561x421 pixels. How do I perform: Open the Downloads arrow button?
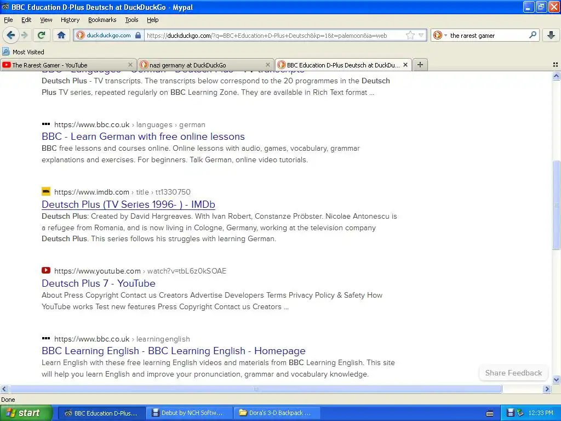click(551, 35)
